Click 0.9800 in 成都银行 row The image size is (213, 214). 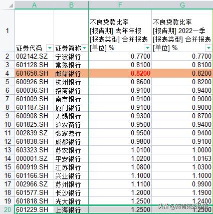click(140, 141)
